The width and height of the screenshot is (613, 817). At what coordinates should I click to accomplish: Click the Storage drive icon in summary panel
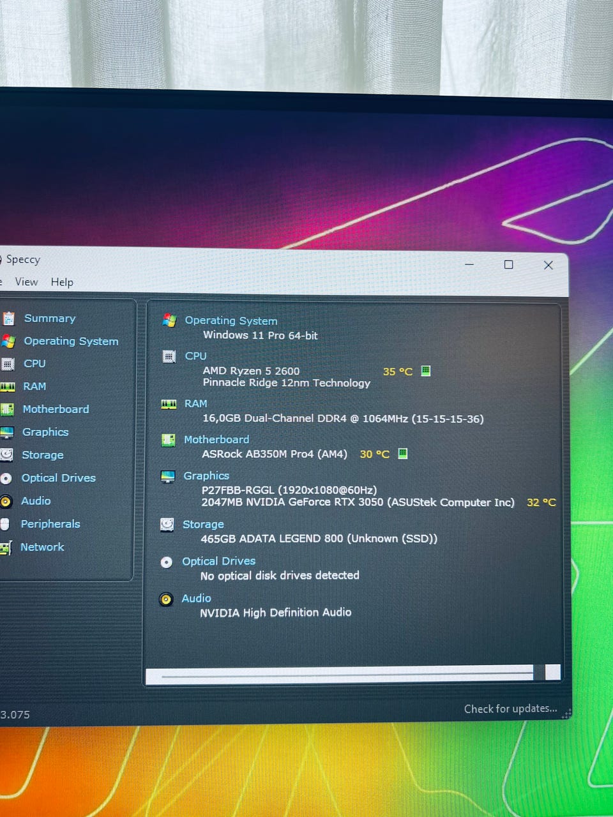[x=167, y=525]
